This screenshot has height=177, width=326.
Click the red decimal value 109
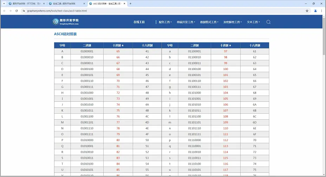226,122
